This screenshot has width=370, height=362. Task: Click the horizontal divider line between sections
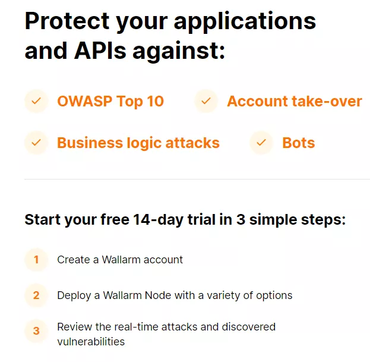coord(197,180)
